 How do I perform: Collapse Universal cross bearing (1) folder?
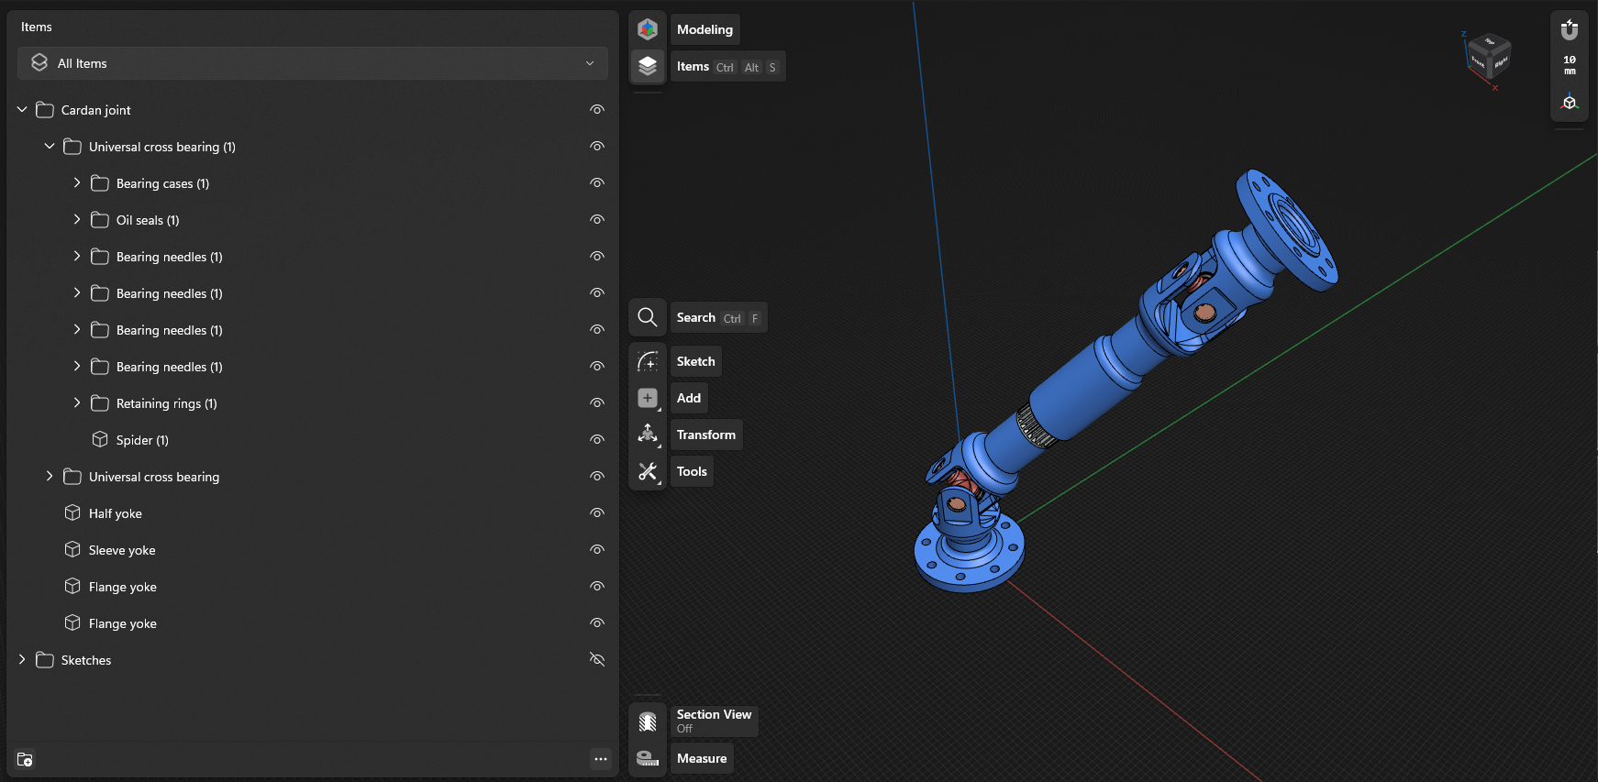(x=50, y=146)
